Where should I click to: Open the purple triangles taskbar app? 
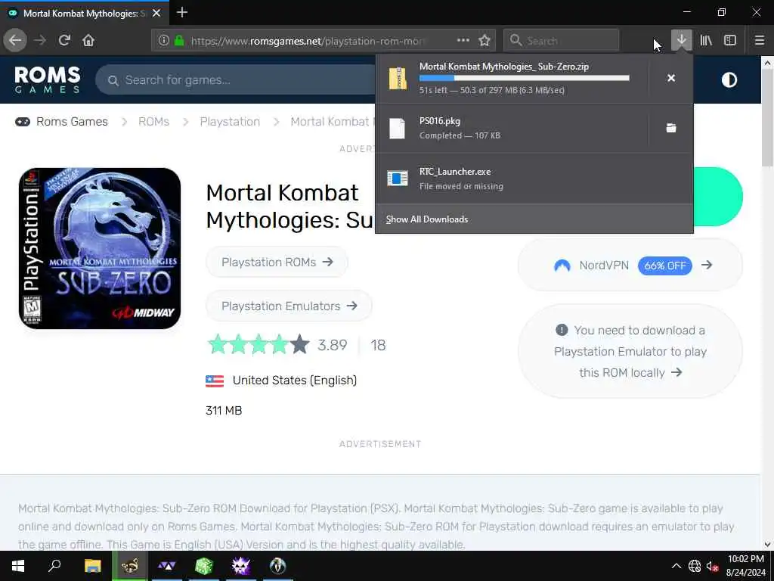point(167,566)
